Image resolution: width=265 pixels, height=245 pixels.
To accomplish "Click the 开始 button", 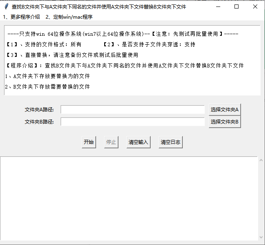I will click(x=89, y=142).
